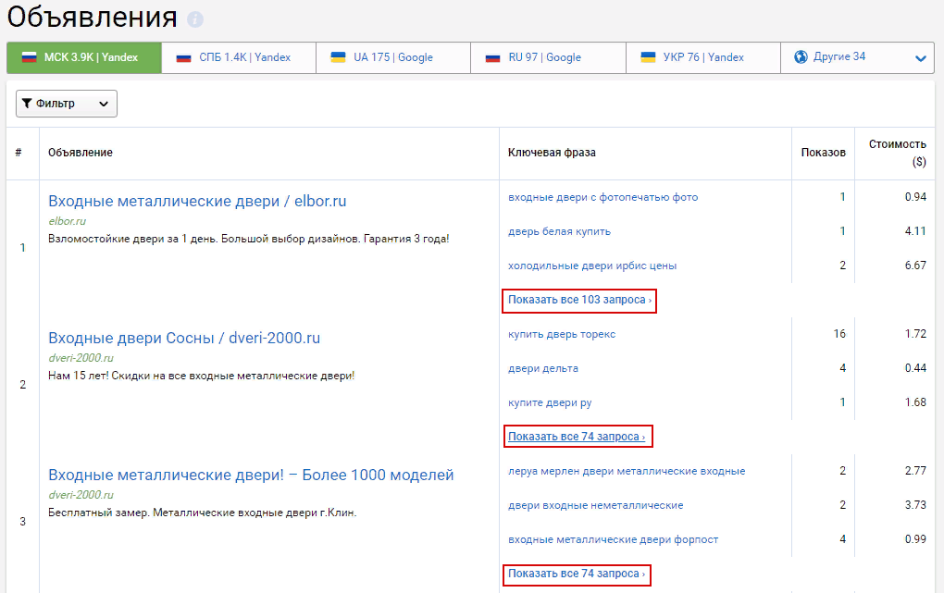Open the Фильтр dropdown
Screen dimensions: 944x593
pos(67,104)
